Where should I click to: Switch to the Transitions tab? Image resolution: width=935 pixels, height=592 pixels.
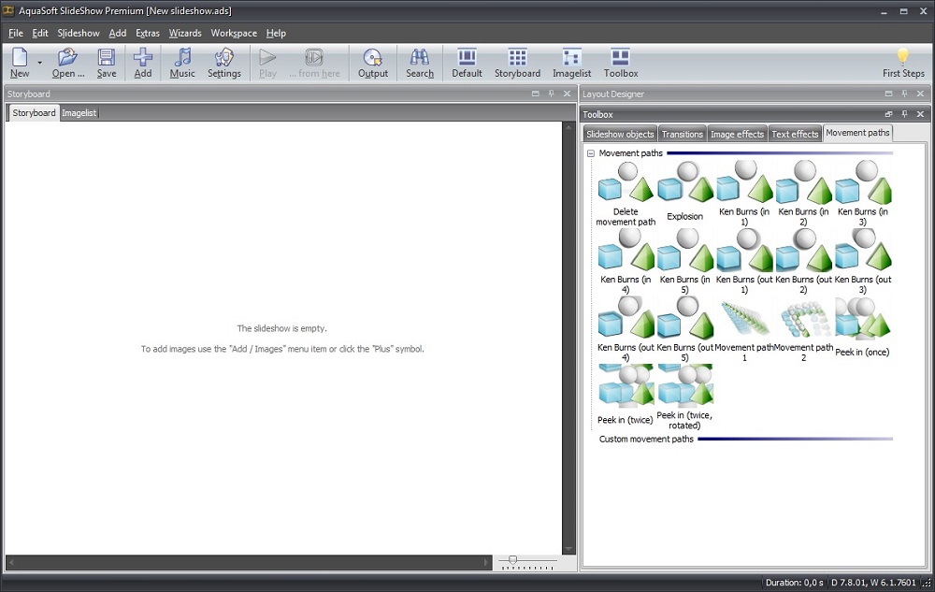point(682,134)
